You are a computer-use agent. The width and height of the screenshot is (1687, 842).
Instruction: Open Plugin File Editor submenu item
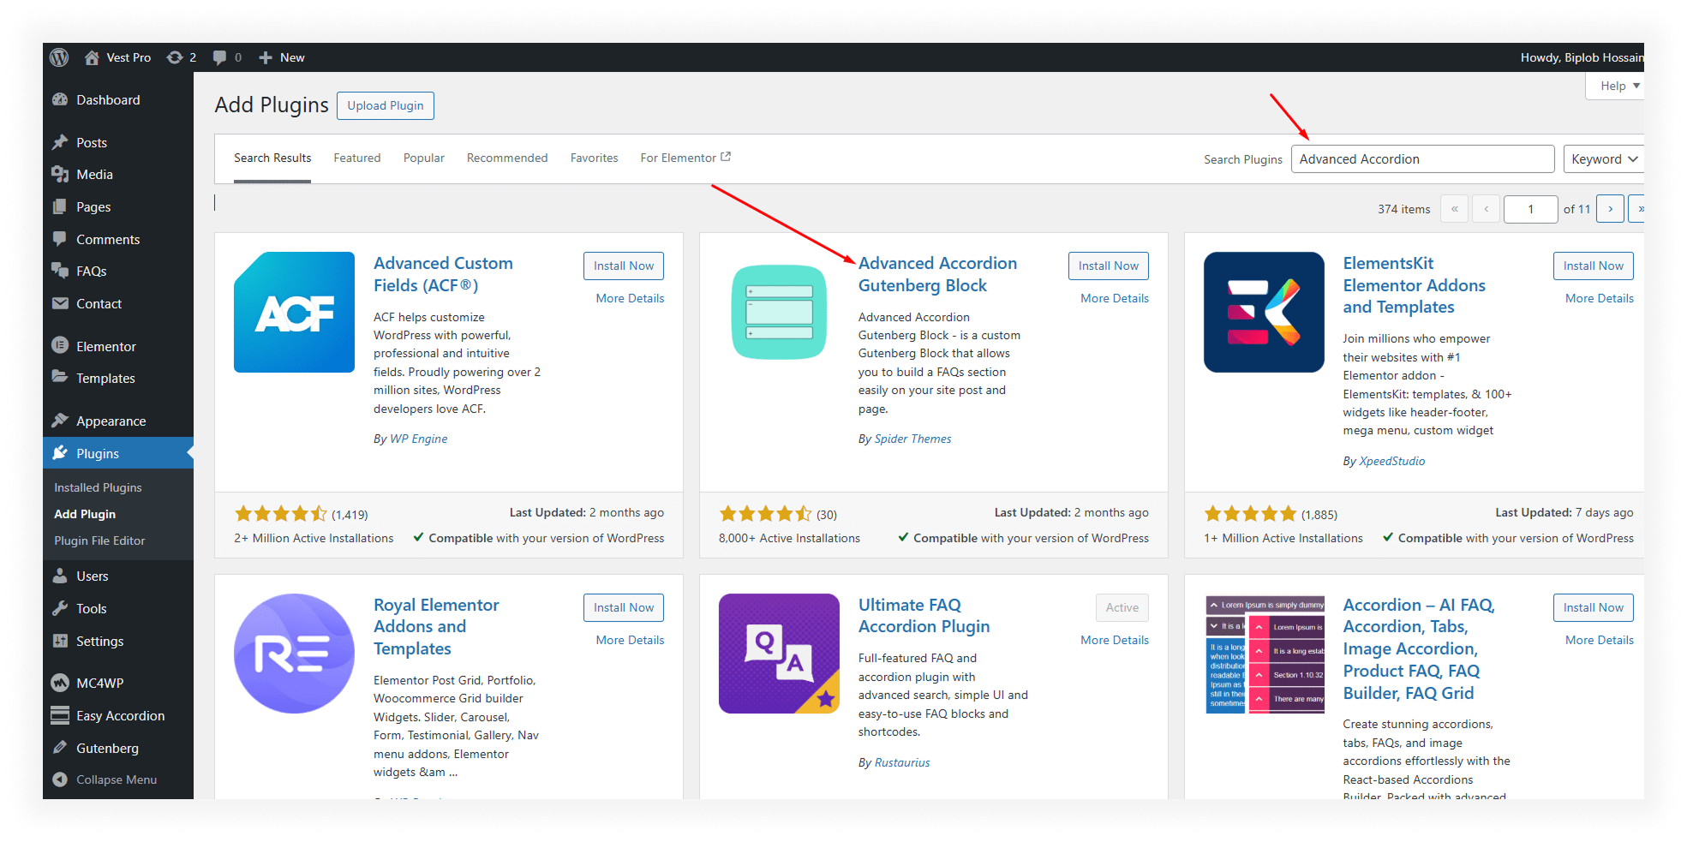[x=99, y=540]
